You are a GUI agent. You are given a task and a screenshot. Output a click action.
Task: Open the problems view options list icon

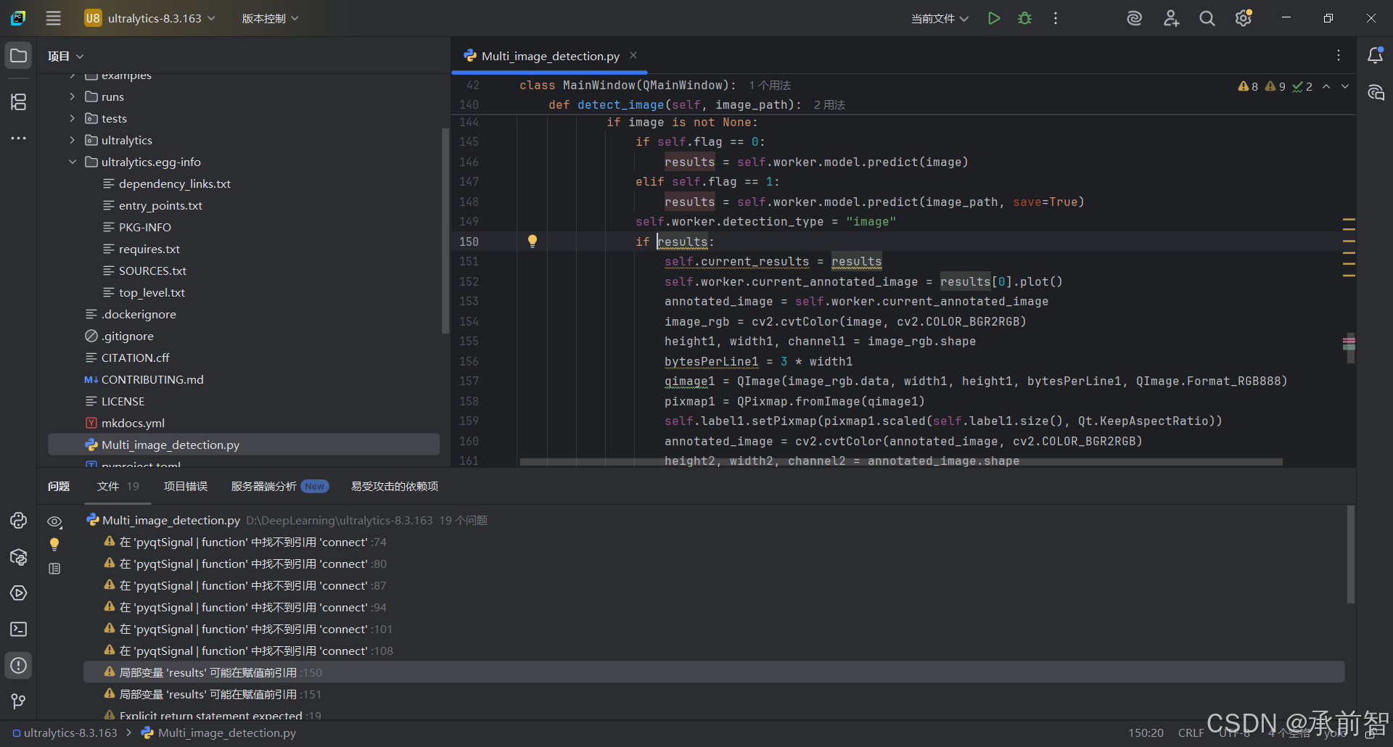coord(54,569)
